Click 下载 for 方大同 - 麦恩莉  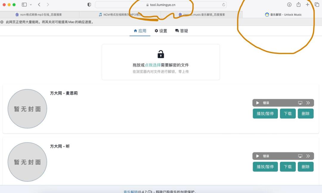[288, 114]
